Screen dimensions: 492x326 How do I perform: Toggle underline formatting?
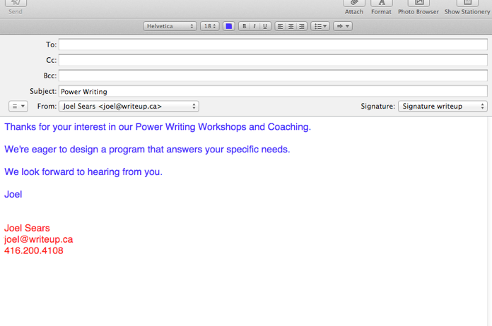(x=265, y=26)
